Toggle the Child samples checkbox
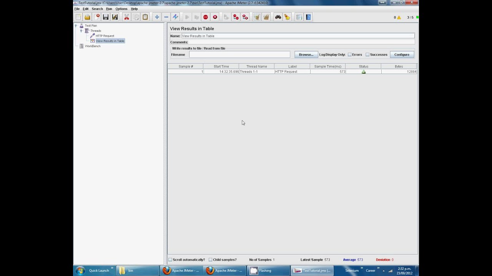Screen dimensions: 492x276 click(210, 260)
